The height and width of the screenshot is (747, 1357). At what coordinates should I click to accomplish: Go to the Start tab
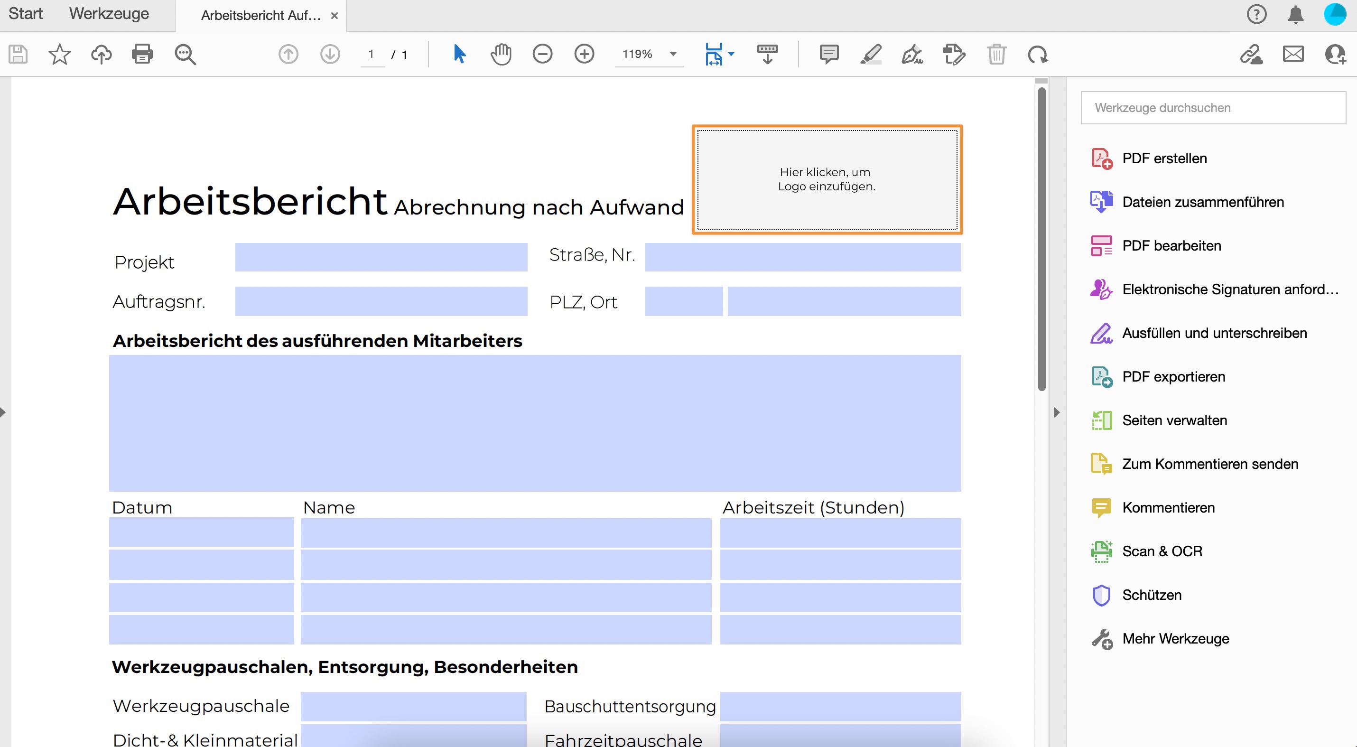[x=25, y=14]
